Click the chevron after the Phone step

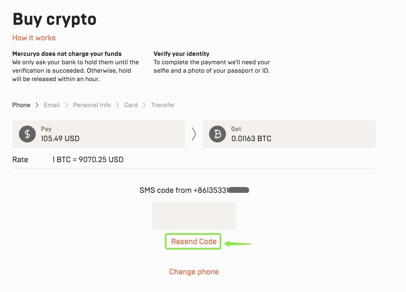[x=37, y=105]
